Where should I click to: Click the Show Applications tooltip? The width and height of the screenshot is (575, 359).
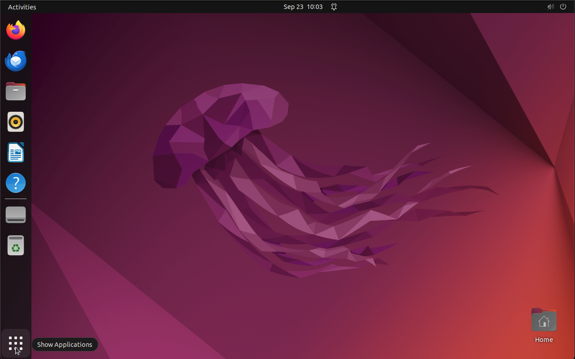click(x=65, y=344)
